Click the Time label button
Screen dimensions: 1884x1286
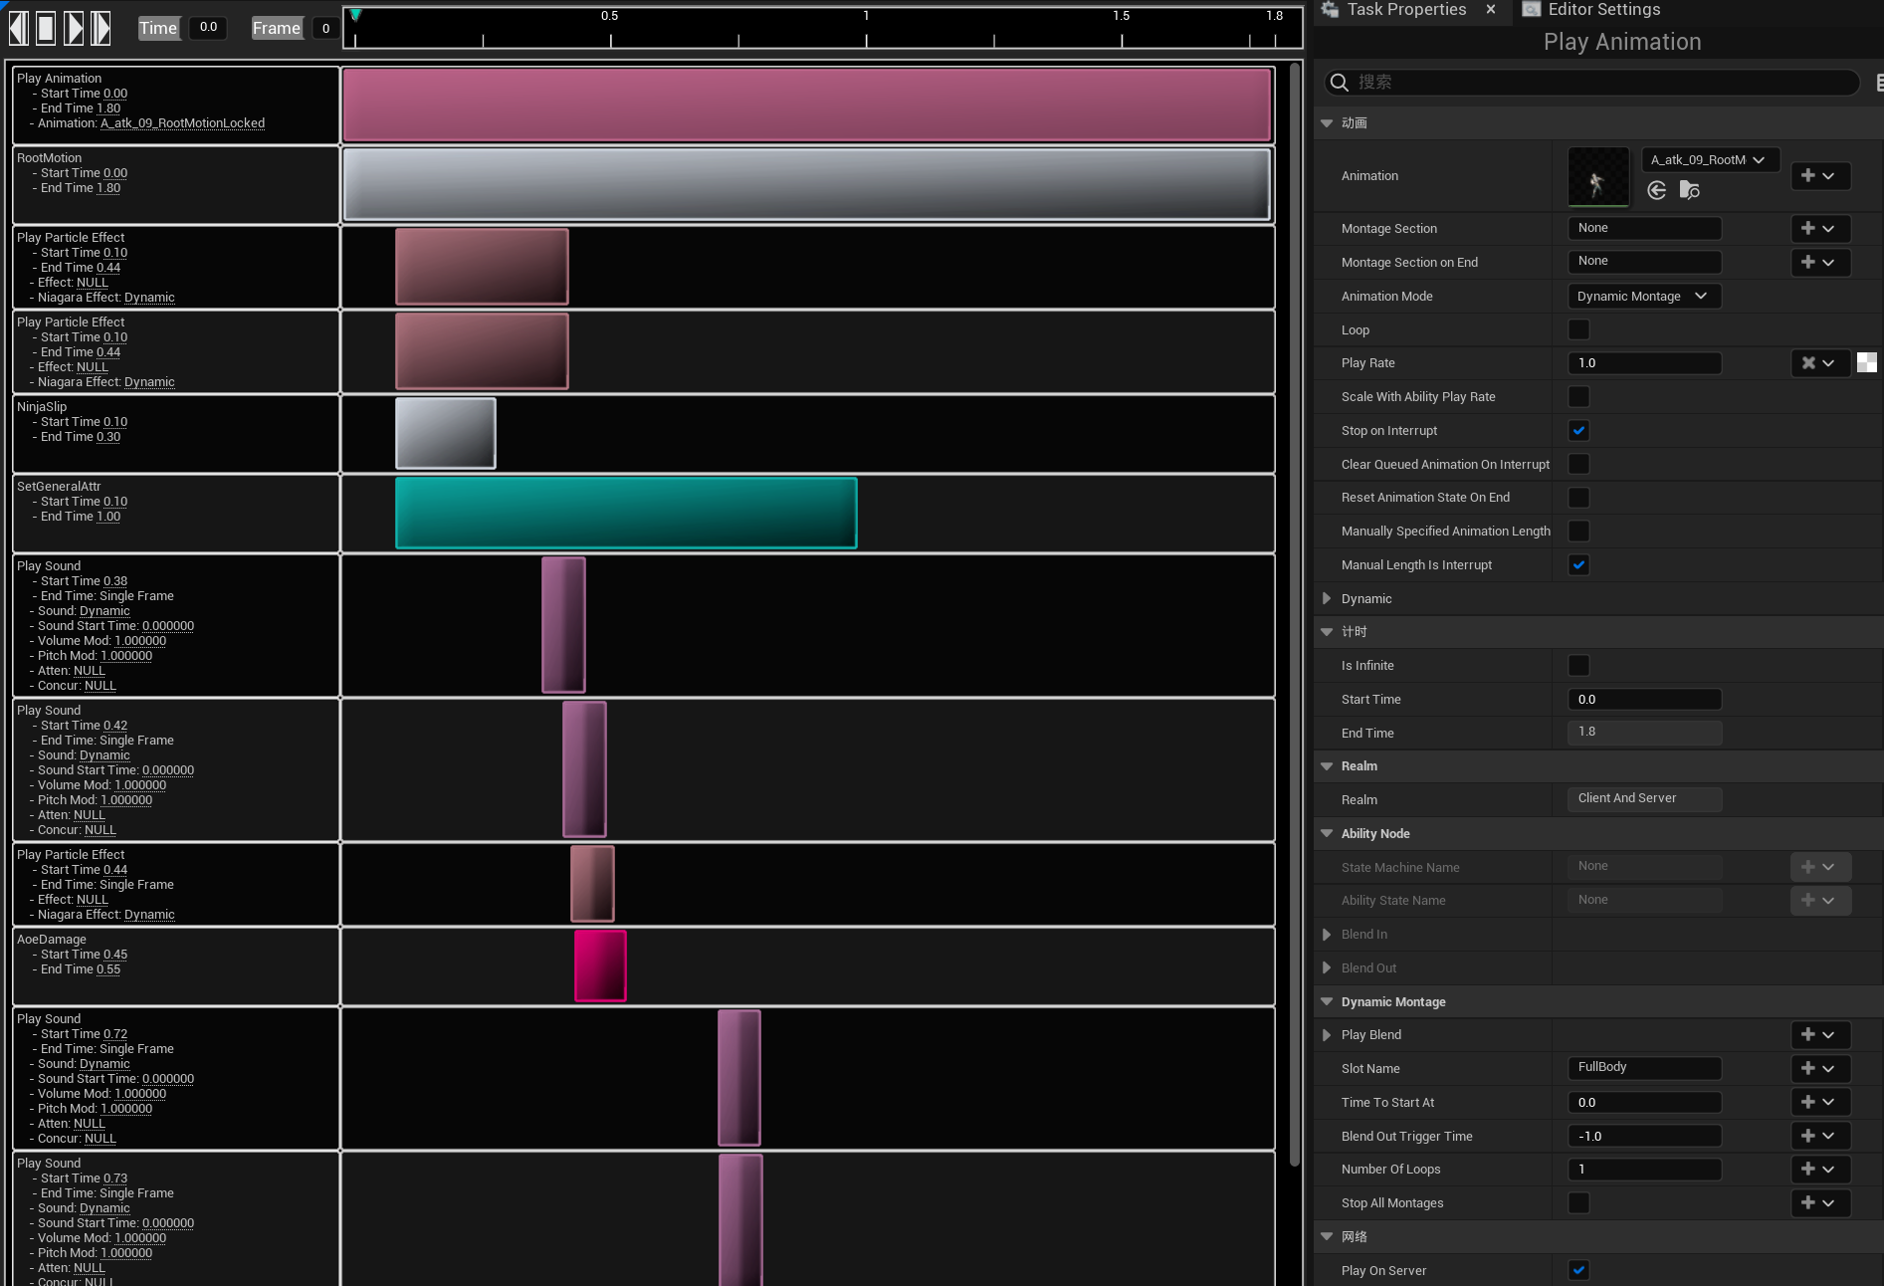coord(158,28)
